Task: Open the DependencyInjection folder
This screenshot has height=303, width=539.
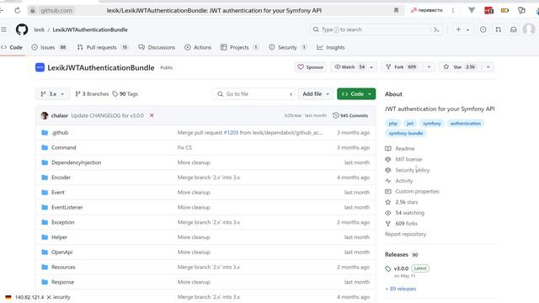Action: click(x=77, y=162)
